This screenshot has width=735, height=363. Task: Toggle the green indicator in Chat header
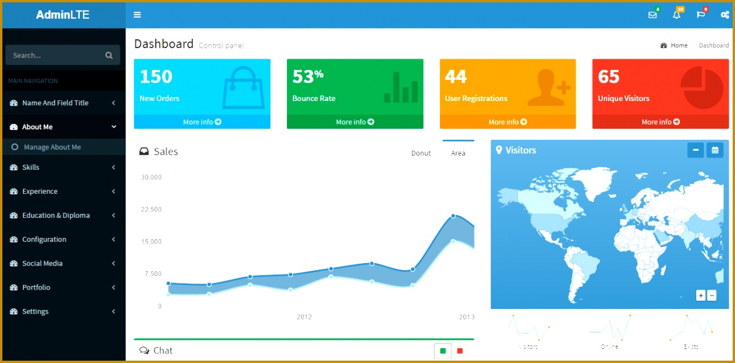[x=443, y=350]
